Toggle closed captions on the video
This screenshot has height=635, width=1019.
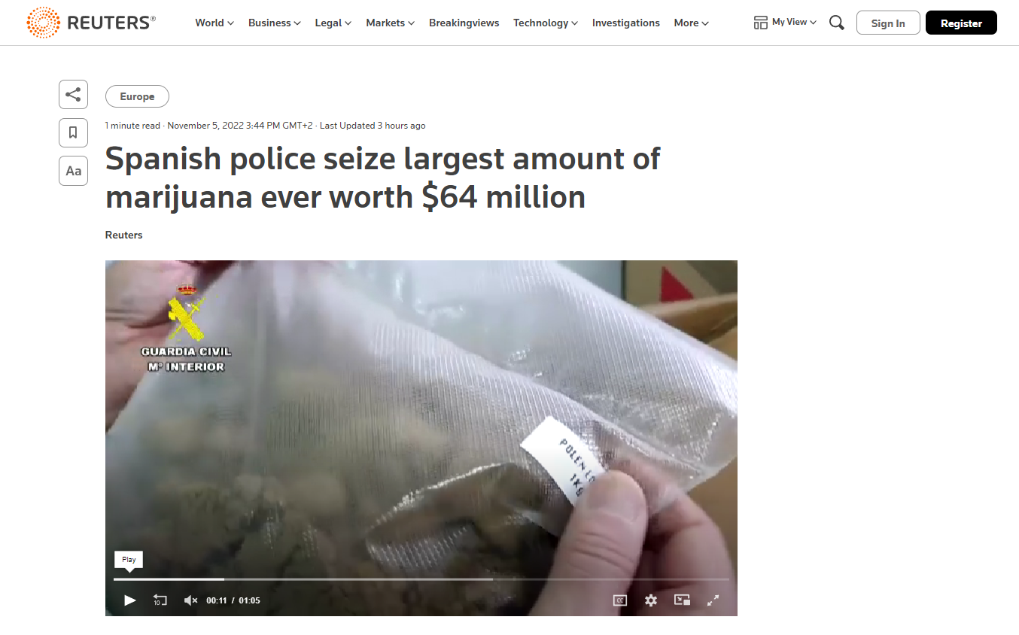click(x=620, y=600)
